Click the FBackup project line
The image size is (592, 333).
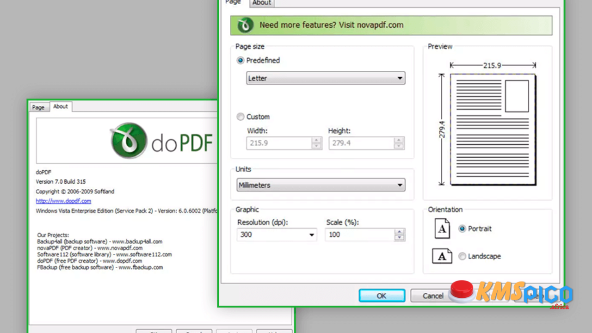[100, 267]
